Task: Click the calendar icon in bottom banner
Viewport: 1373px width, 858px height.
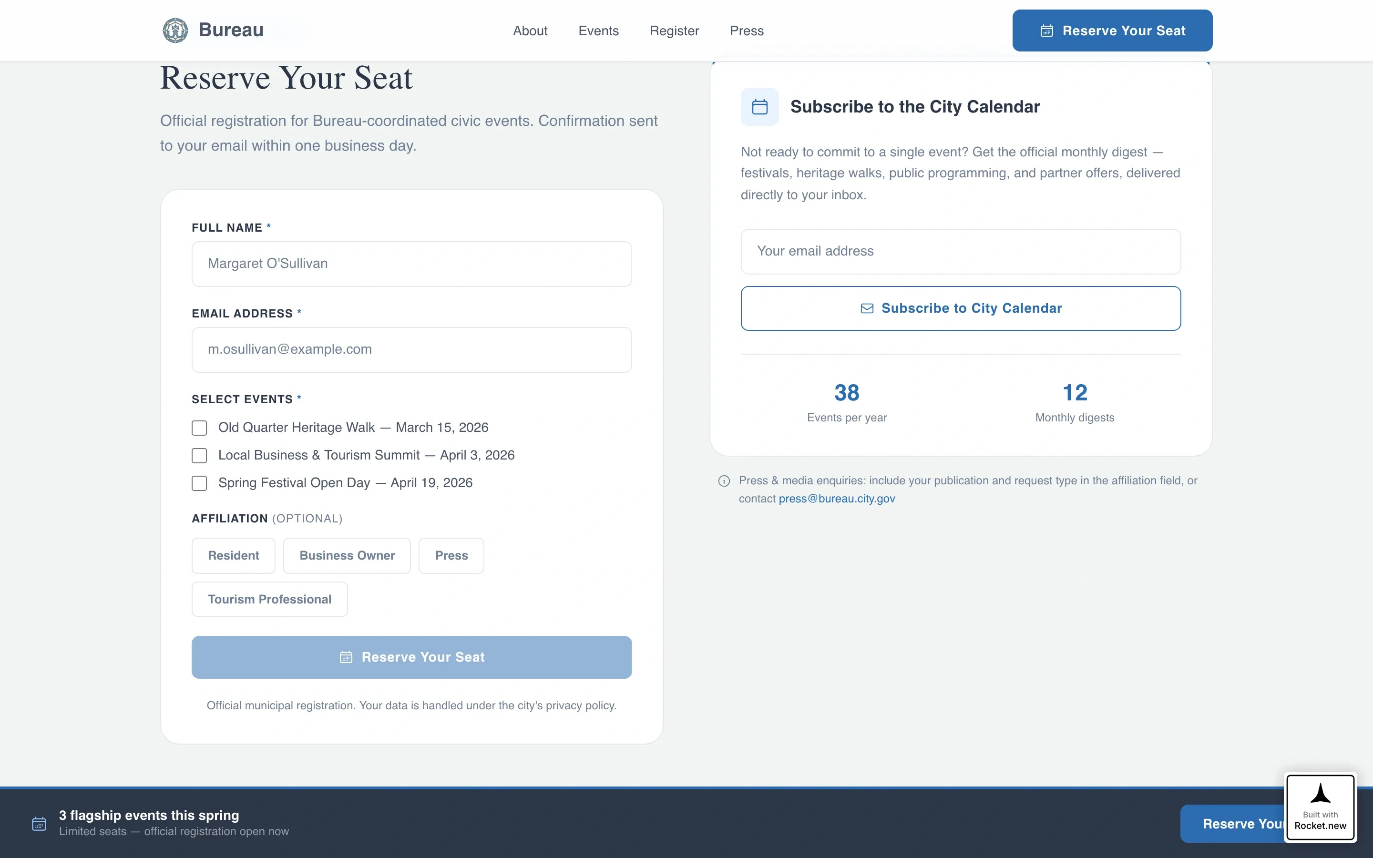Action: pyautogui.click(x=39, y=823)
